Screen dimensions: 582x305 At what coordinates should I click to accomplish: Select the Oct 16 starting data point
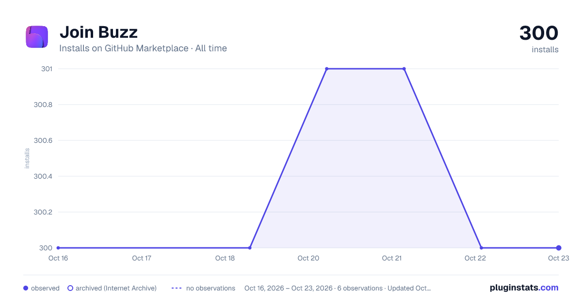point(58,248)
